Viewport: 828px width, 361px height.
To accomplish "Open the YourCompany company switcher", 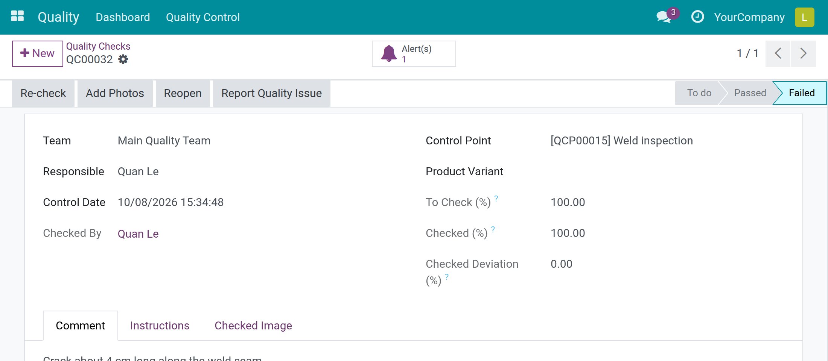I will [x=749, y=17].
